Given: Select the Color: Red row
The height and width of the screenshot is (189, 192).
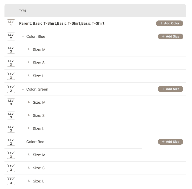Looking at the screenshot, I should [35, 142].
